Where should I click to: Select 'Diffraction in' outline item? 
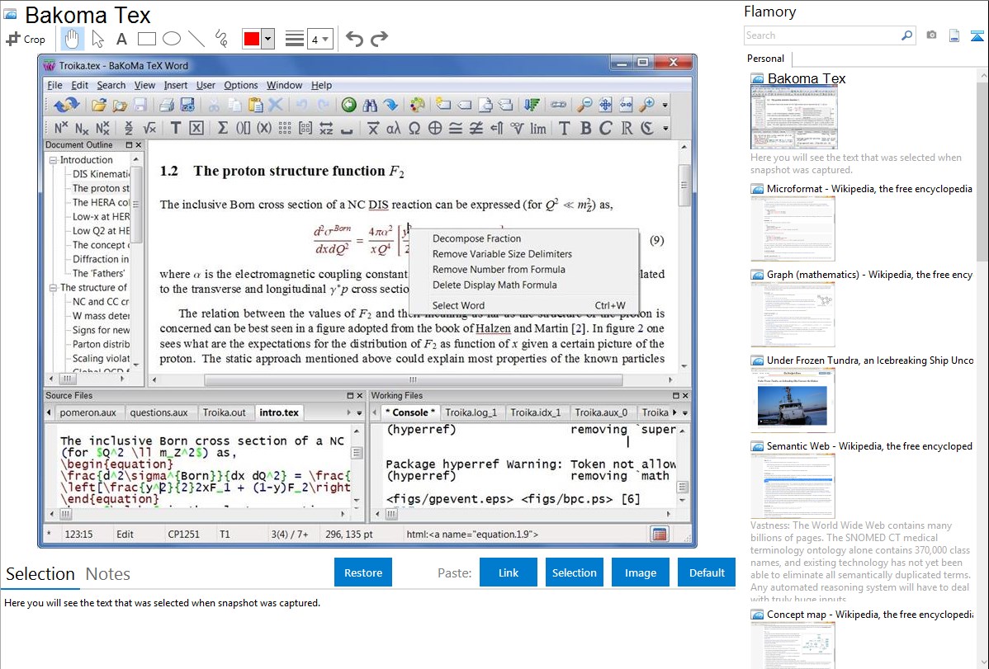pyautogui.click(x=100, y=259)
